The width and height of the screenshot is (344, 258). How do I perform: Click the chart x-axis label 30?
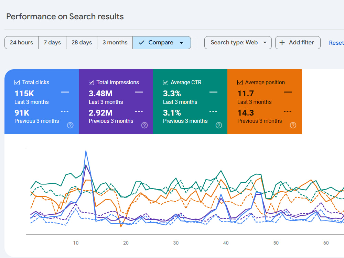(176, 243)
